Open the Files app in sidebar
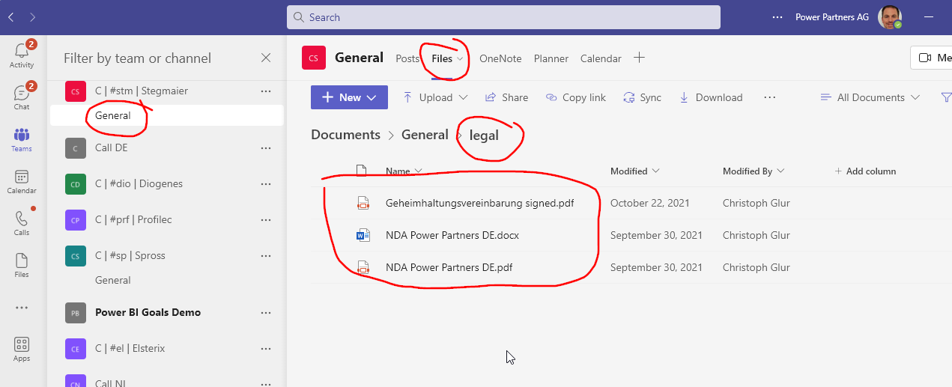 (x=22, y=265)
